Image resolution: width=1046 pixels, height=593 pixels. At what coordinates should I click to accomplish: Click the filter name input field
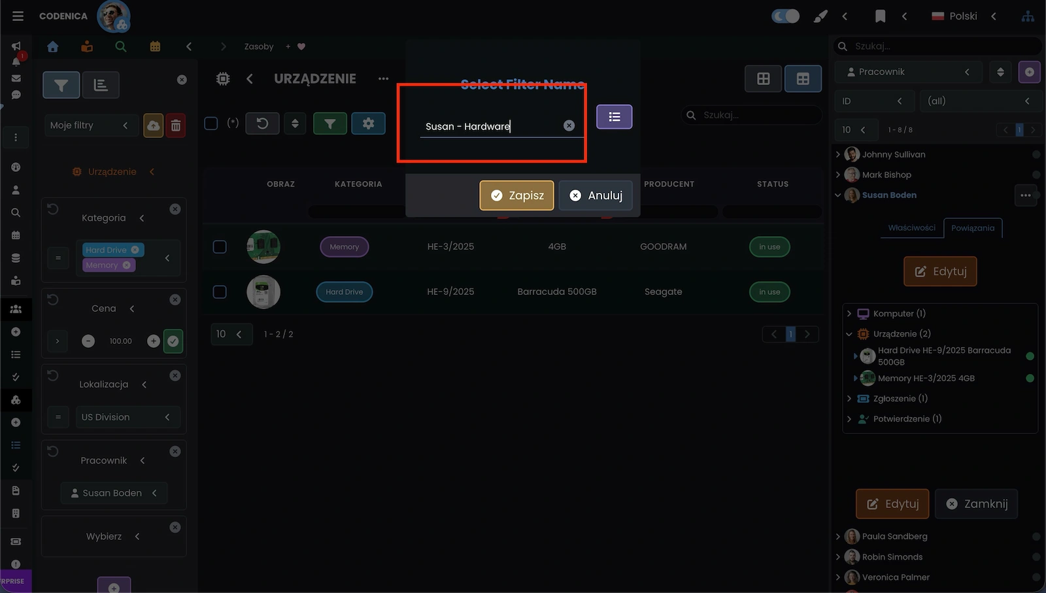[x=490, y=126]
